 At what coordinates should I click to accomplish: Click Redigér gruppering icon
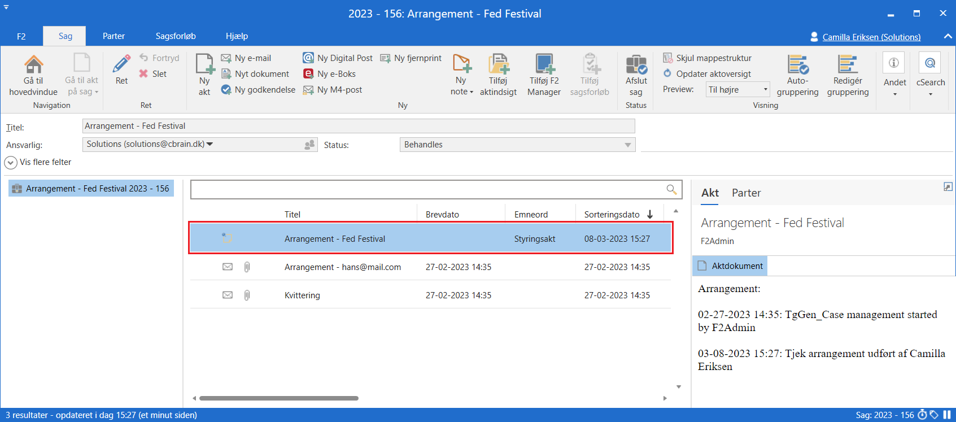click(848, 65)
